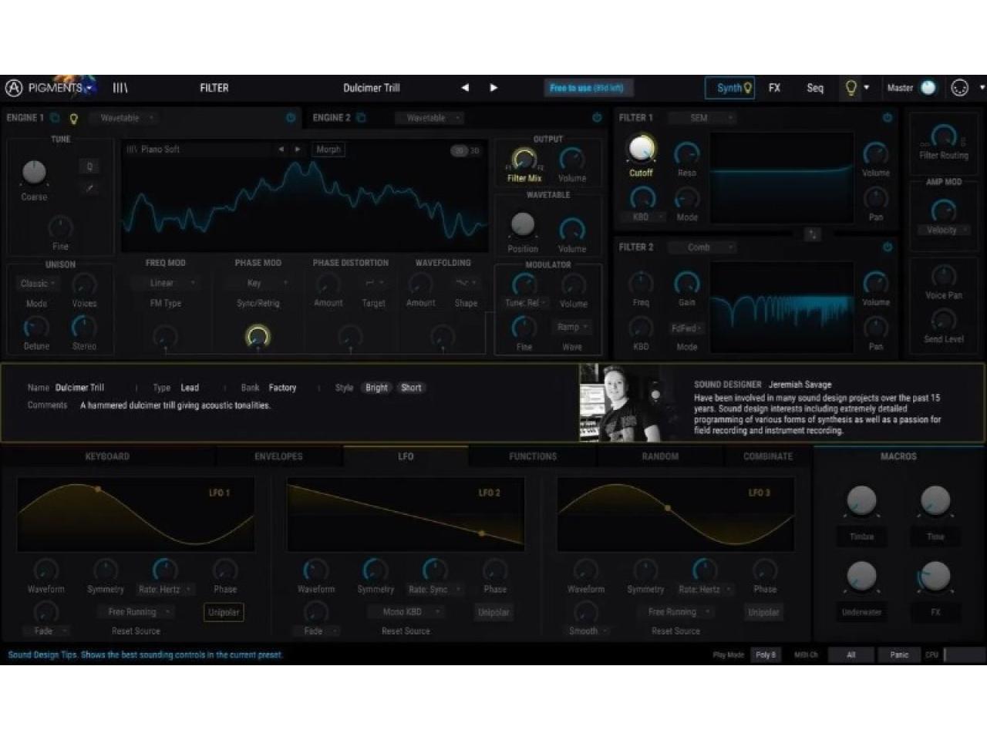Screen dimensions: 987x740
Task: Click the Timbre macro knob
Action: click(861, 501)
